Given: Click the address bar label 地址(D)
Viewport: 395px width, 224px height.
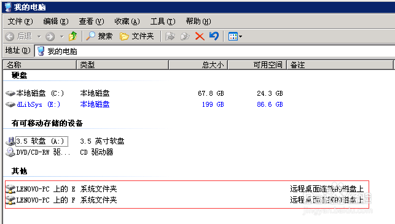Looking at the screenshot, I should [18, 50].
